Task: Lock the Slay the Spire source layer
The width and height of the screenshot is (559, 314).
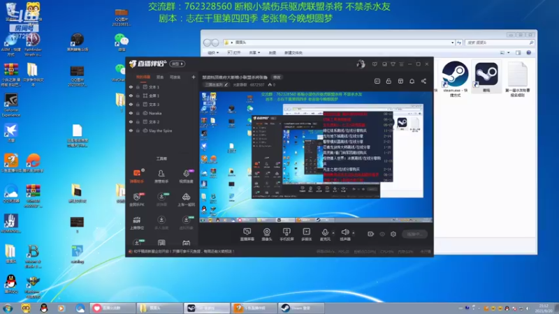Action: coord(138,130)
